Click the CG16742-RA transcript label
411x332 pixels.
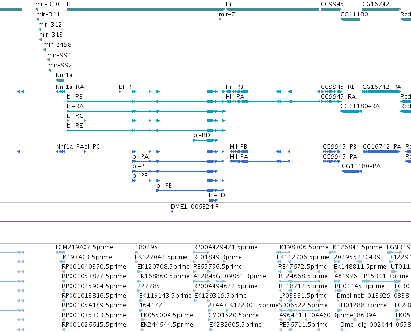[382, 87]
